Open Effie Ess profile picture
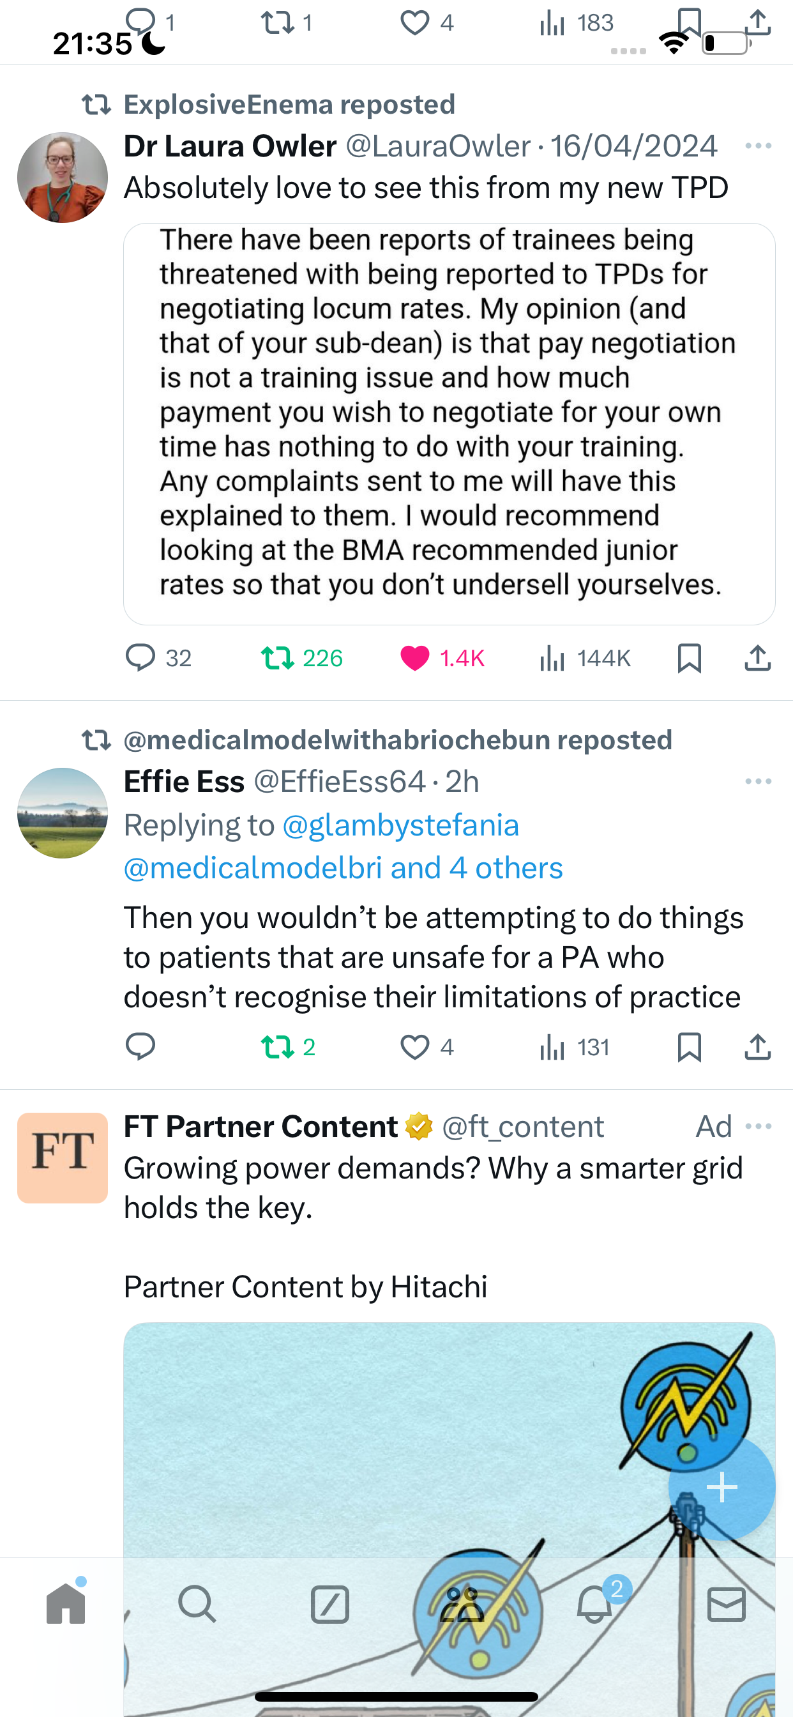This screenshot has width=793, height=1717. pyautogui.click(x=63, y=813)
